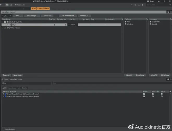Click the remote connect icon in toolbar
Viewport: 172px width, 131px height.
pyautogui.click(x=7, y=5)
